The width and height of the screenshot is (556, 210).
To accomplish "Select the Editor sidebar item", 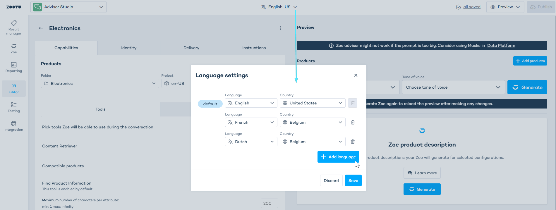I will tap(14, 89).
